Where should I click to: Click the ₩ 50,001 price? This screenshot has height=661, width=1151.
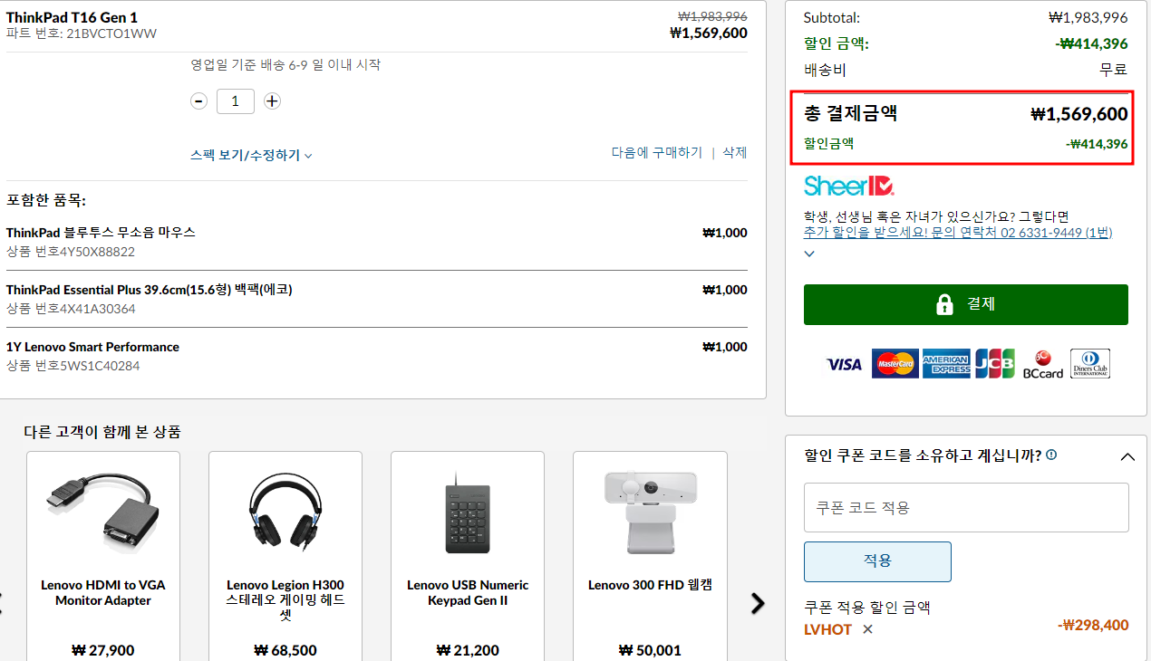pos(650,650)
